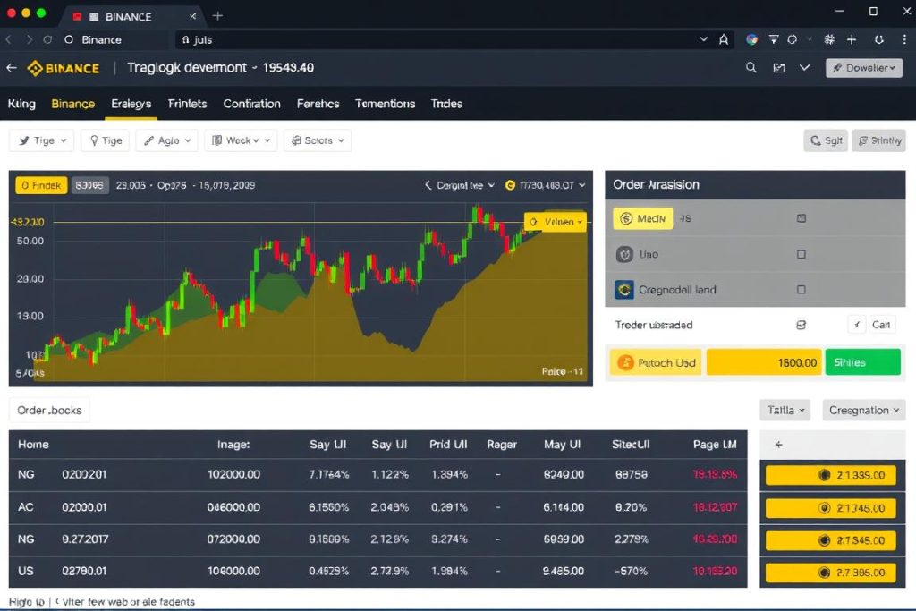Click the Cregnodall land icon
Image resolution: width=916 pixels, height=611 pixels.
(624, 290)
